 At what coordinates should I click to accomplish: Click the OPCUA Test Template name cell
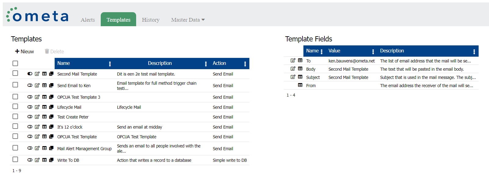[x=77, y=137]
